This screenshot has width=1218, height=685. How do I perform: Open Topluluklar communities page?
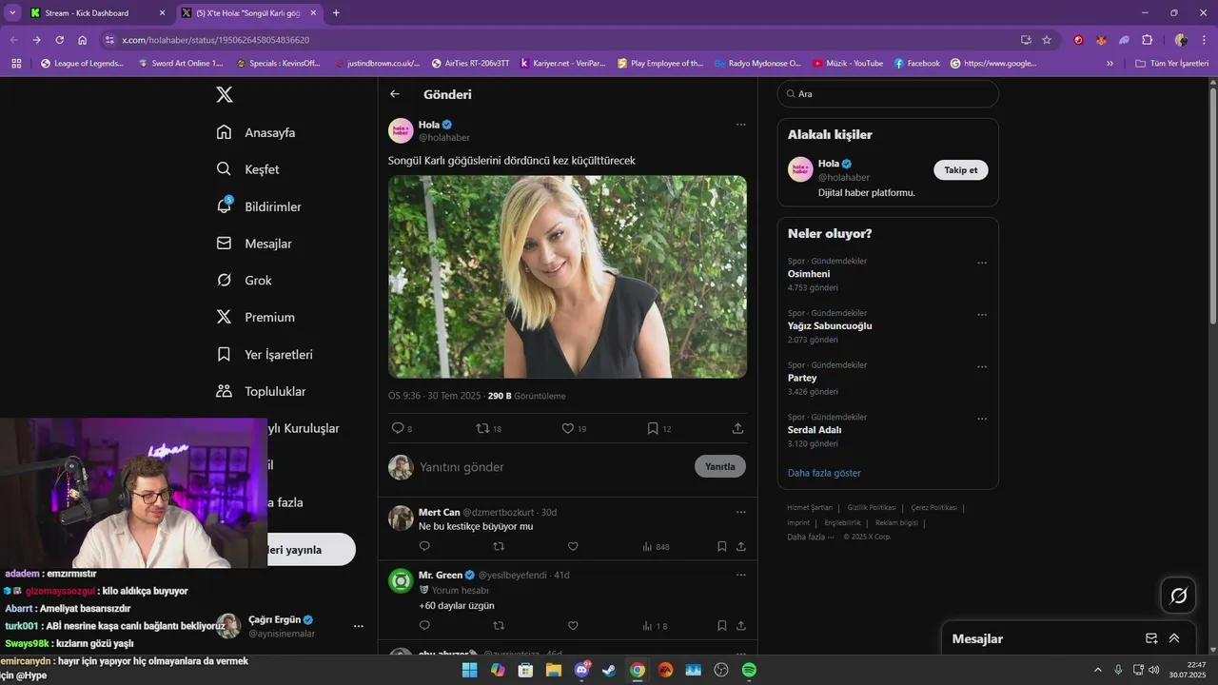(x=261, y=391)
